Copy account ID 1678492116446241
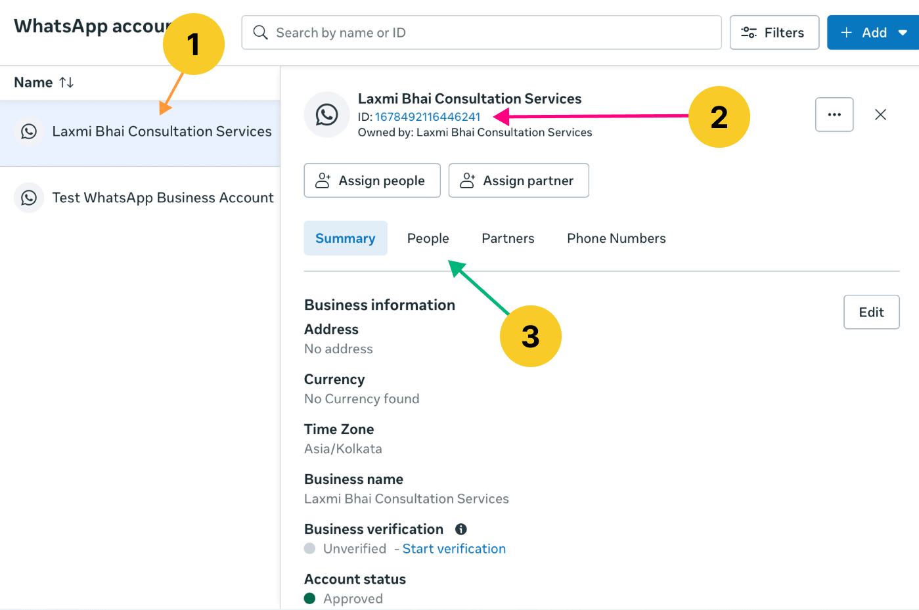This screenshot has width=919, height=610. pyautogui.click(x=428, y=117)
